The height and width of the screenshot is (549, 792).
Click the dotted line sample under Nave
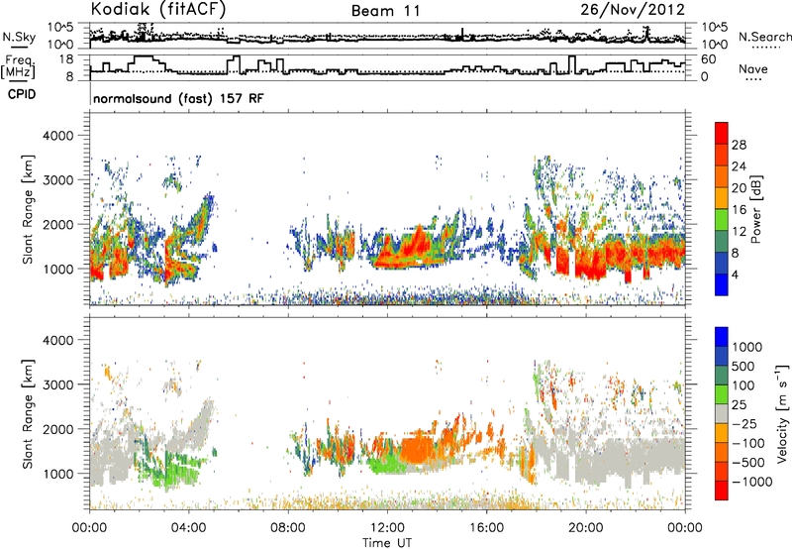click(x=753, y=79)
